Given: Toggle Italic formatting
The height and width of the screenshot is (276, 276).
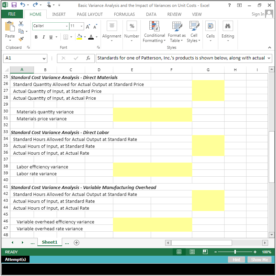Looking at the screenshot, I should click(44, 37).
